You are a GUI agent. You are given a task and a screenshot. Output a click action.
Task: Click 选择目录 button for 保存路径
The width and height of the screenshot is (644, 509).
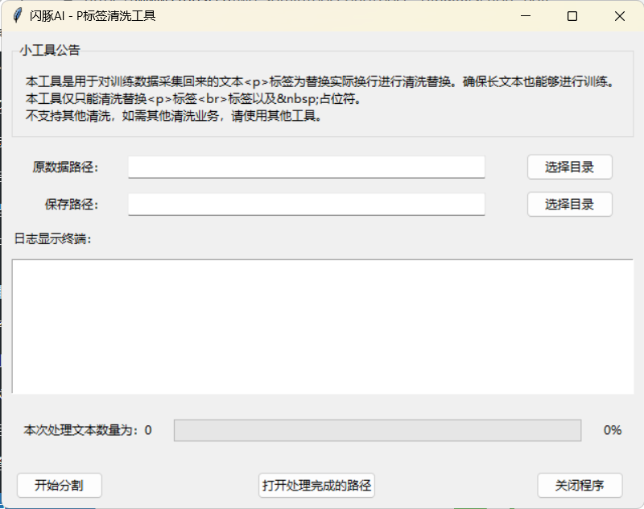click(570, 205)
